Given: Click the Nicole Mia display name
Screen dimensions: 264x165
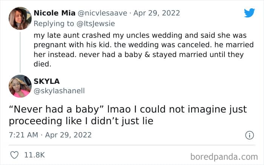Looking at the screenshot, I should (x=54, y=13).
